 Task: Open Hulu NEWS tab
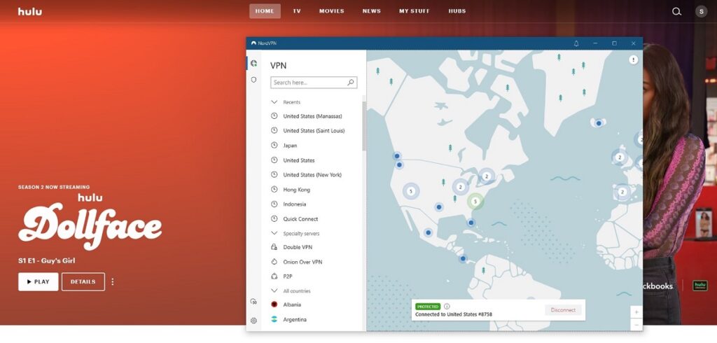click(x=371, y=11)
